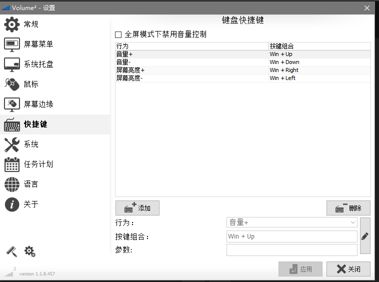Switch to the 系统 settings tab

(x=31, y=144)
